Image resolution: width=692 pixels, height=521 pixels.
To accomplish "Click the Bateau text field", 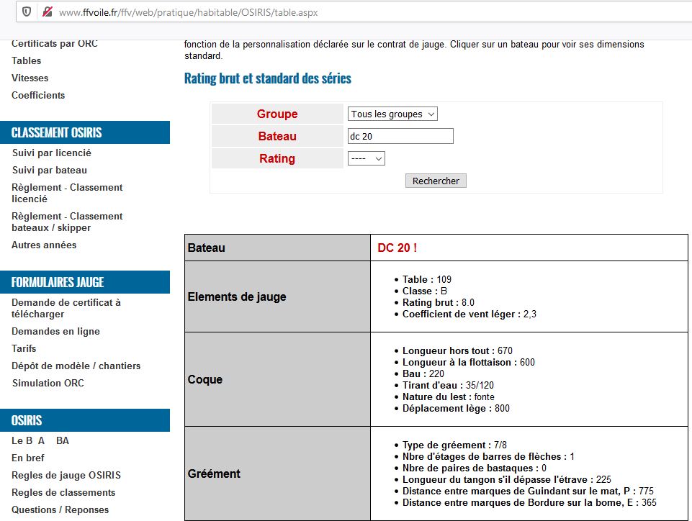I will tap(400, 136).
